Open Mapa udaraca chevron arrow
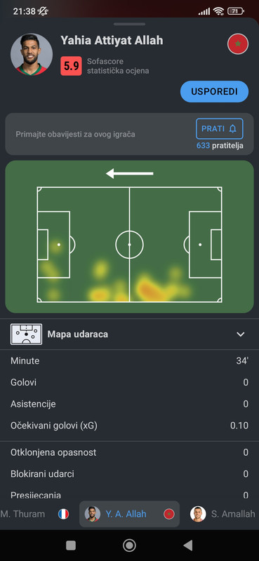The height and width of the screenshot is (561, 259). click(240, 334)
